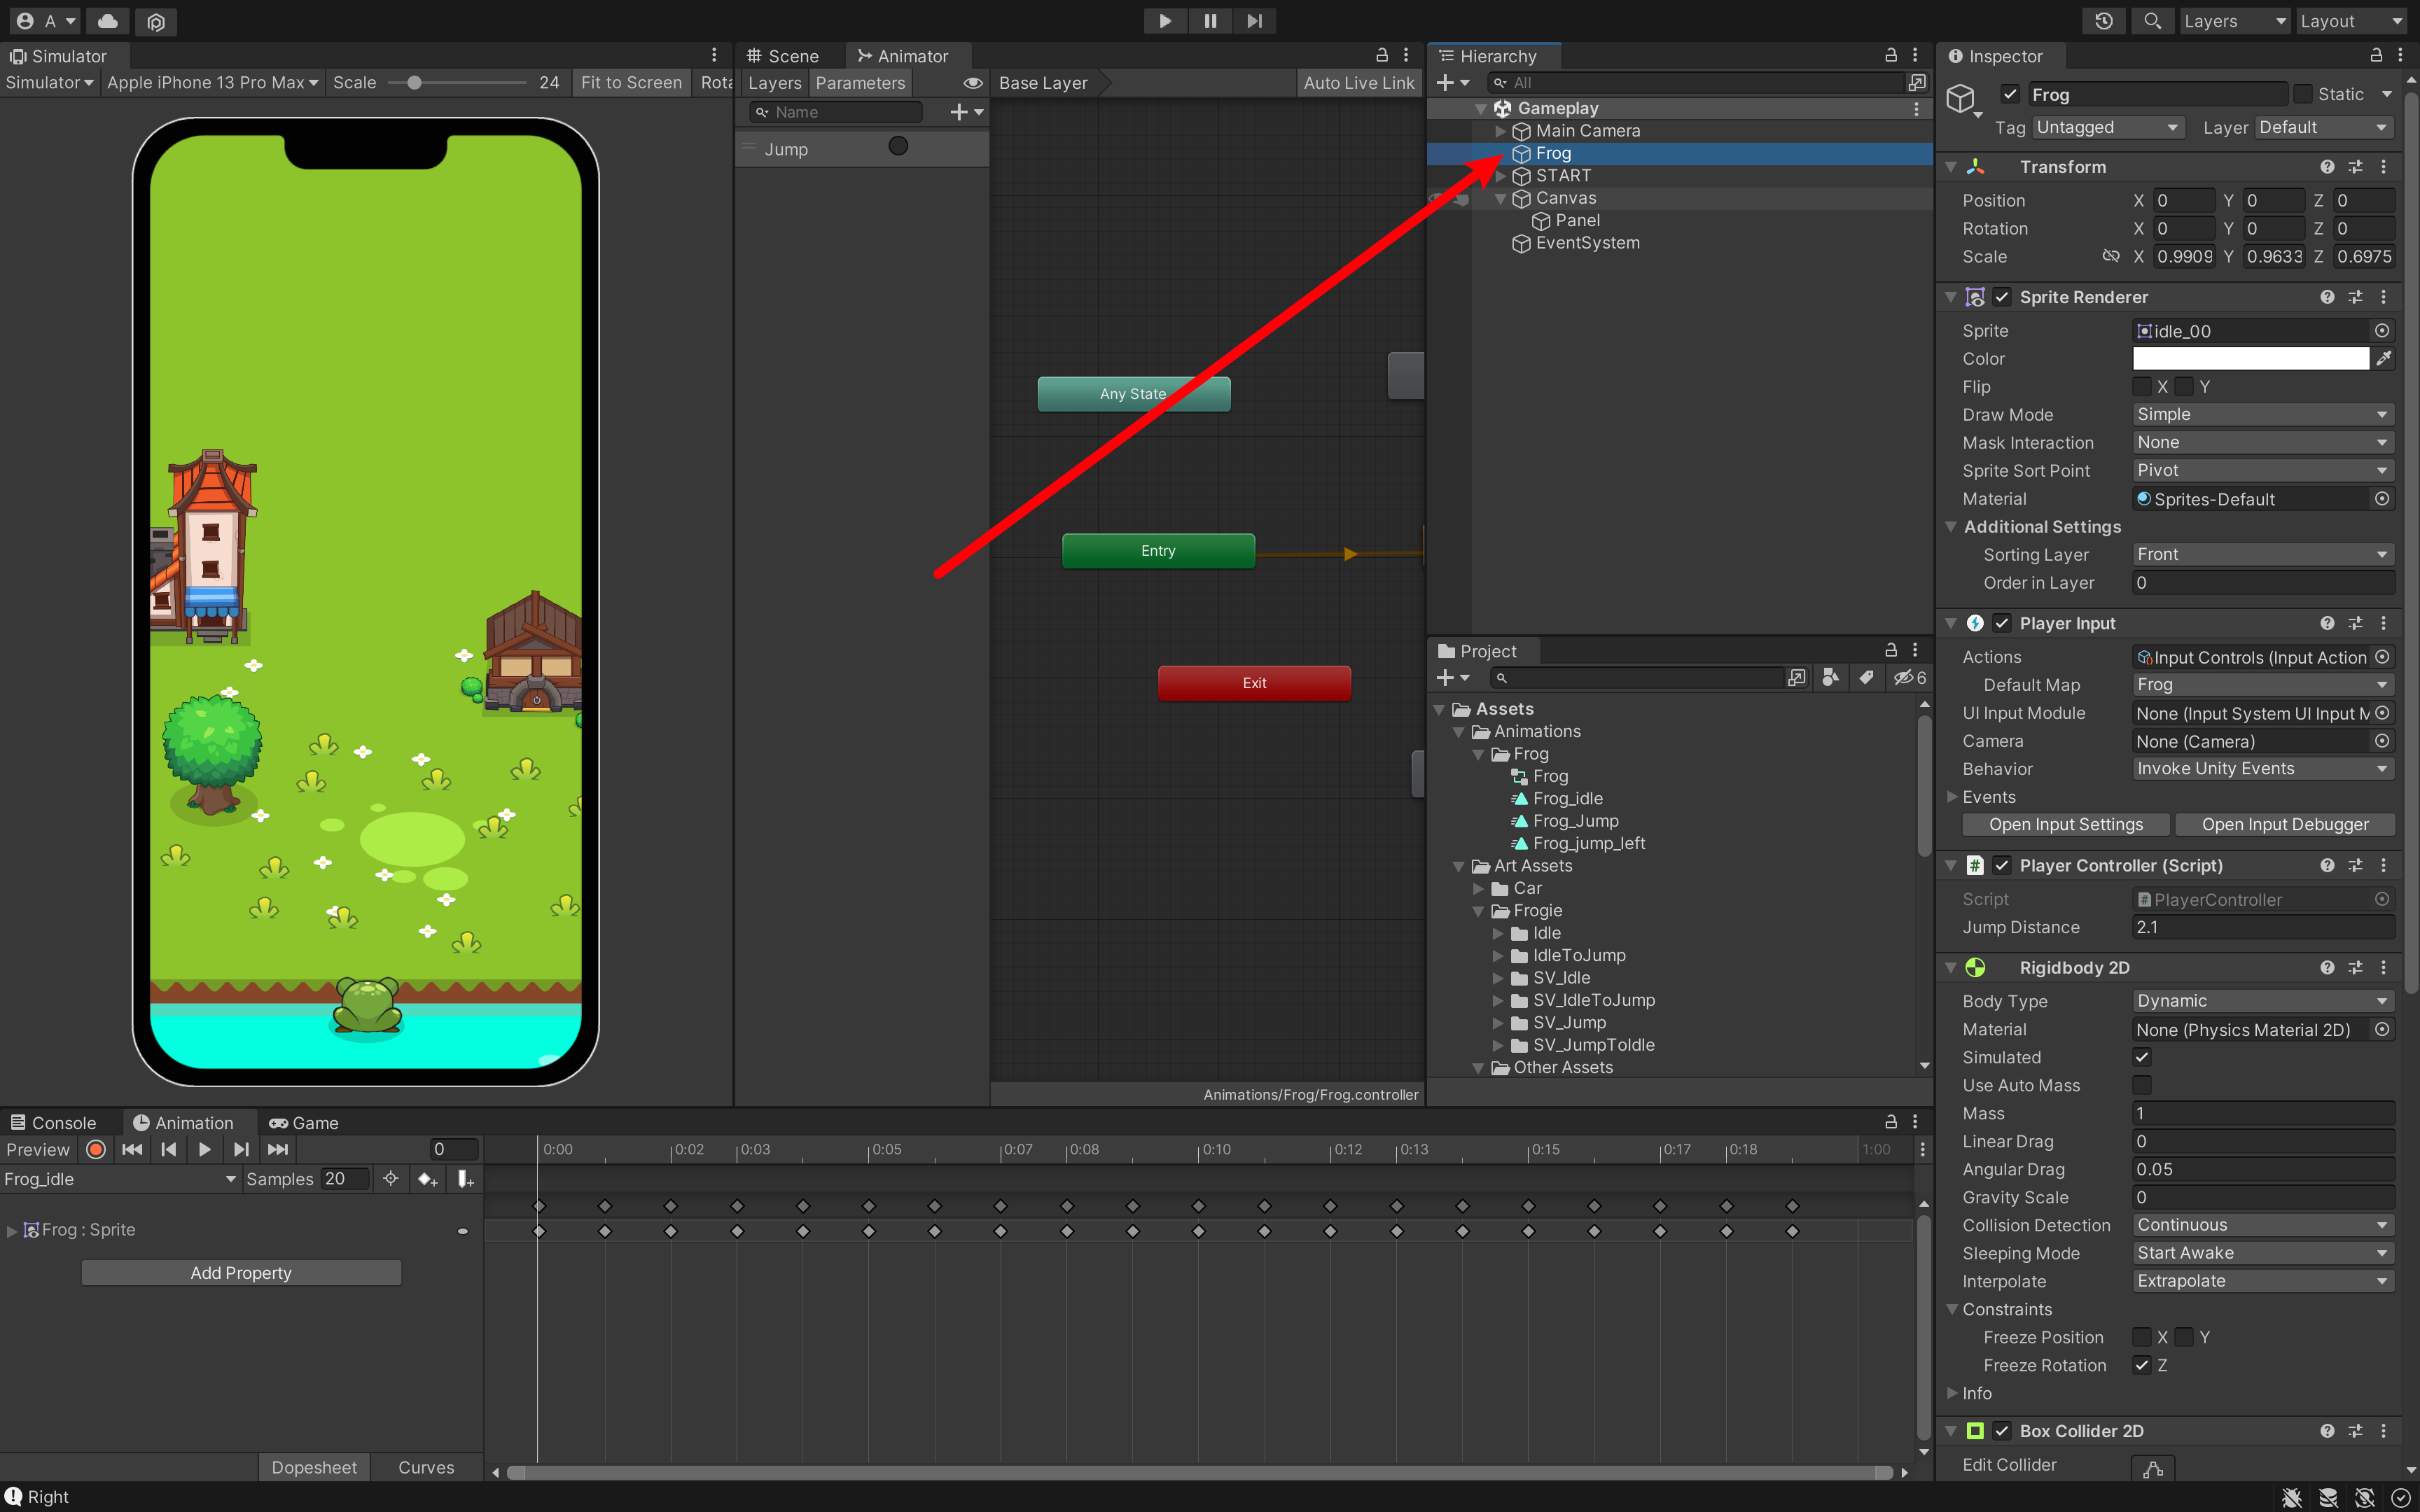Click Search by Label icon in Project
Screen dimensions: 2420x1512
(1866, 678)
